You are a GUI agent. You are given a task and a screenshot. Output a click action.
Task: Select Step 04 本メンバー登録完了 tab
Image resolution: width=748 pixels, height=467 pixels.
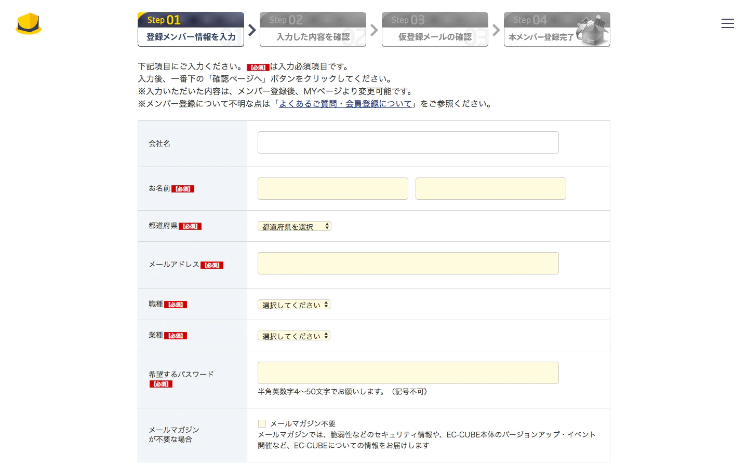pos(557,30)
